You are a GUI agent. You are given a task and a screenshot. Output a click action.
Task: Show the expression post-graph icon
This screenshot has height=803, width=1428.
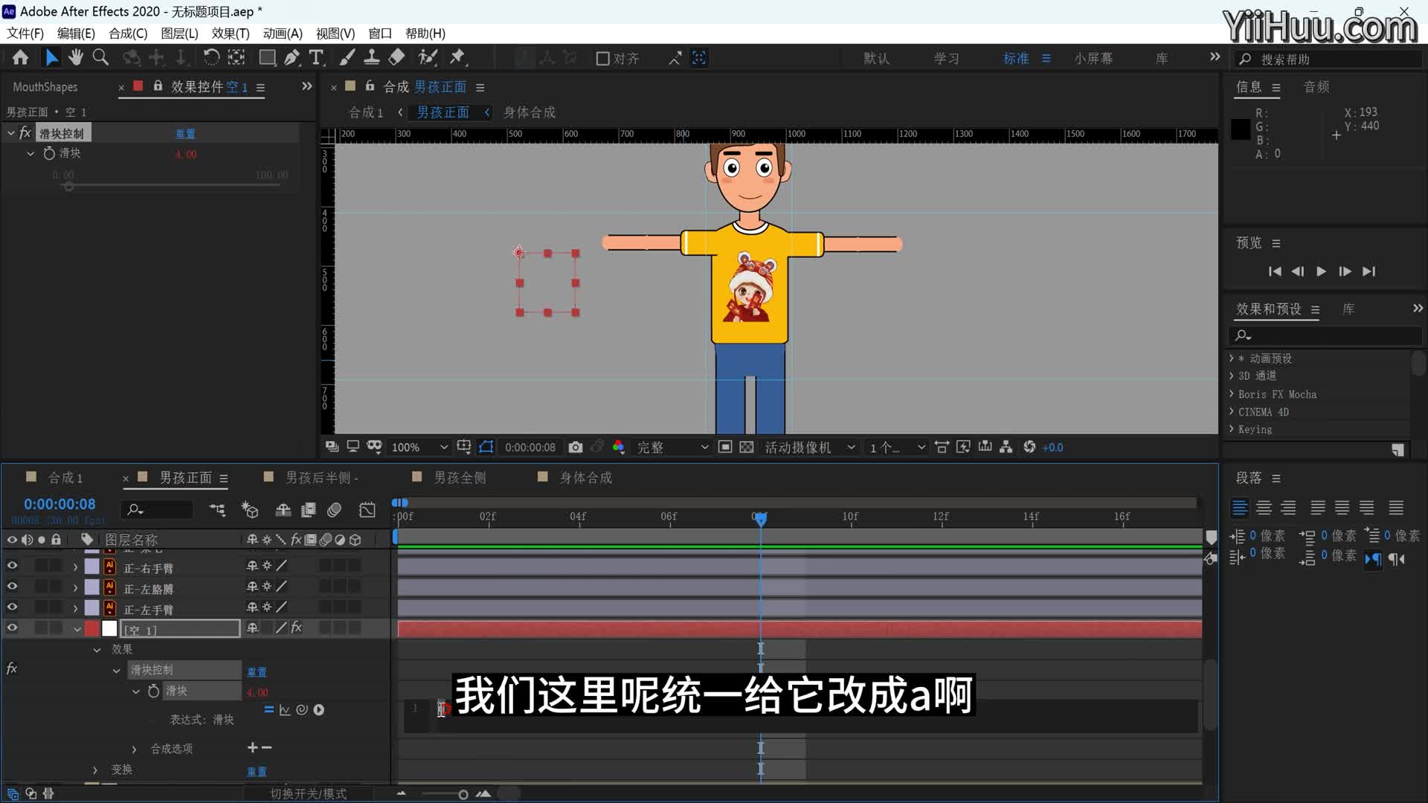(285, 710)
